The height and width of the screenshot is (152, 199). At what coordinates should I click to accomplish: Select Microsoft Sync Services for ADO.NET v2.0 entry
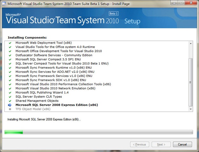tap(55, 72)
